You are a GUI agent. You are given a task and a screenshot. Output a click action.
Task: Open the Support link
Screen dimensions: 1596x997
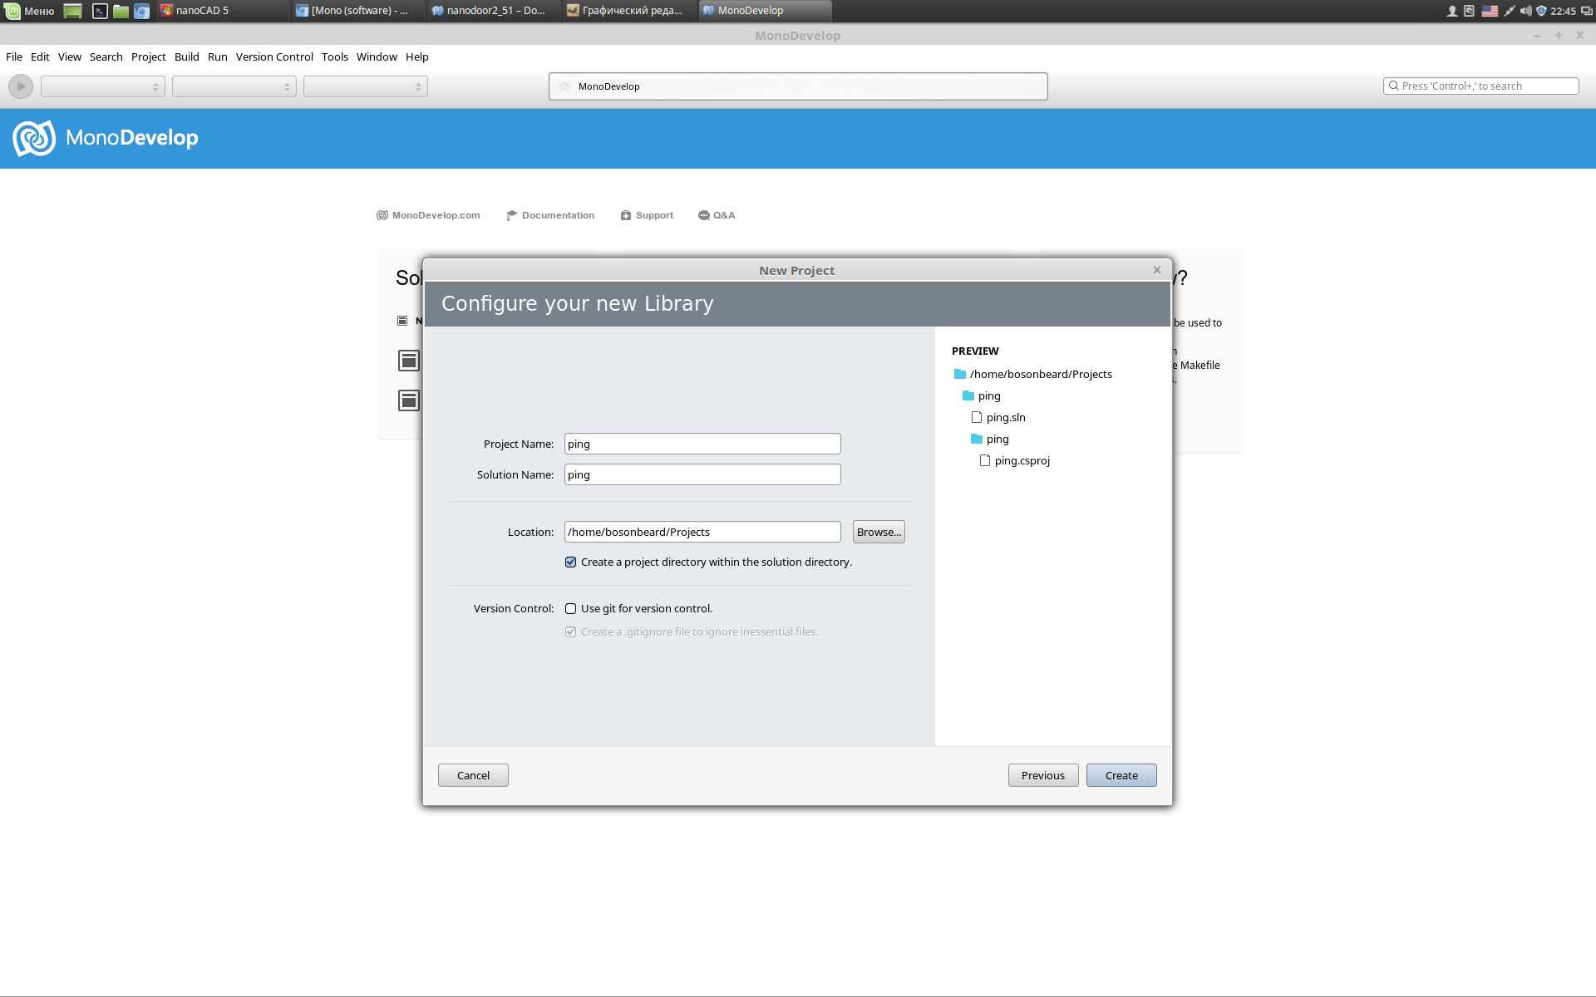pos(647,215)
